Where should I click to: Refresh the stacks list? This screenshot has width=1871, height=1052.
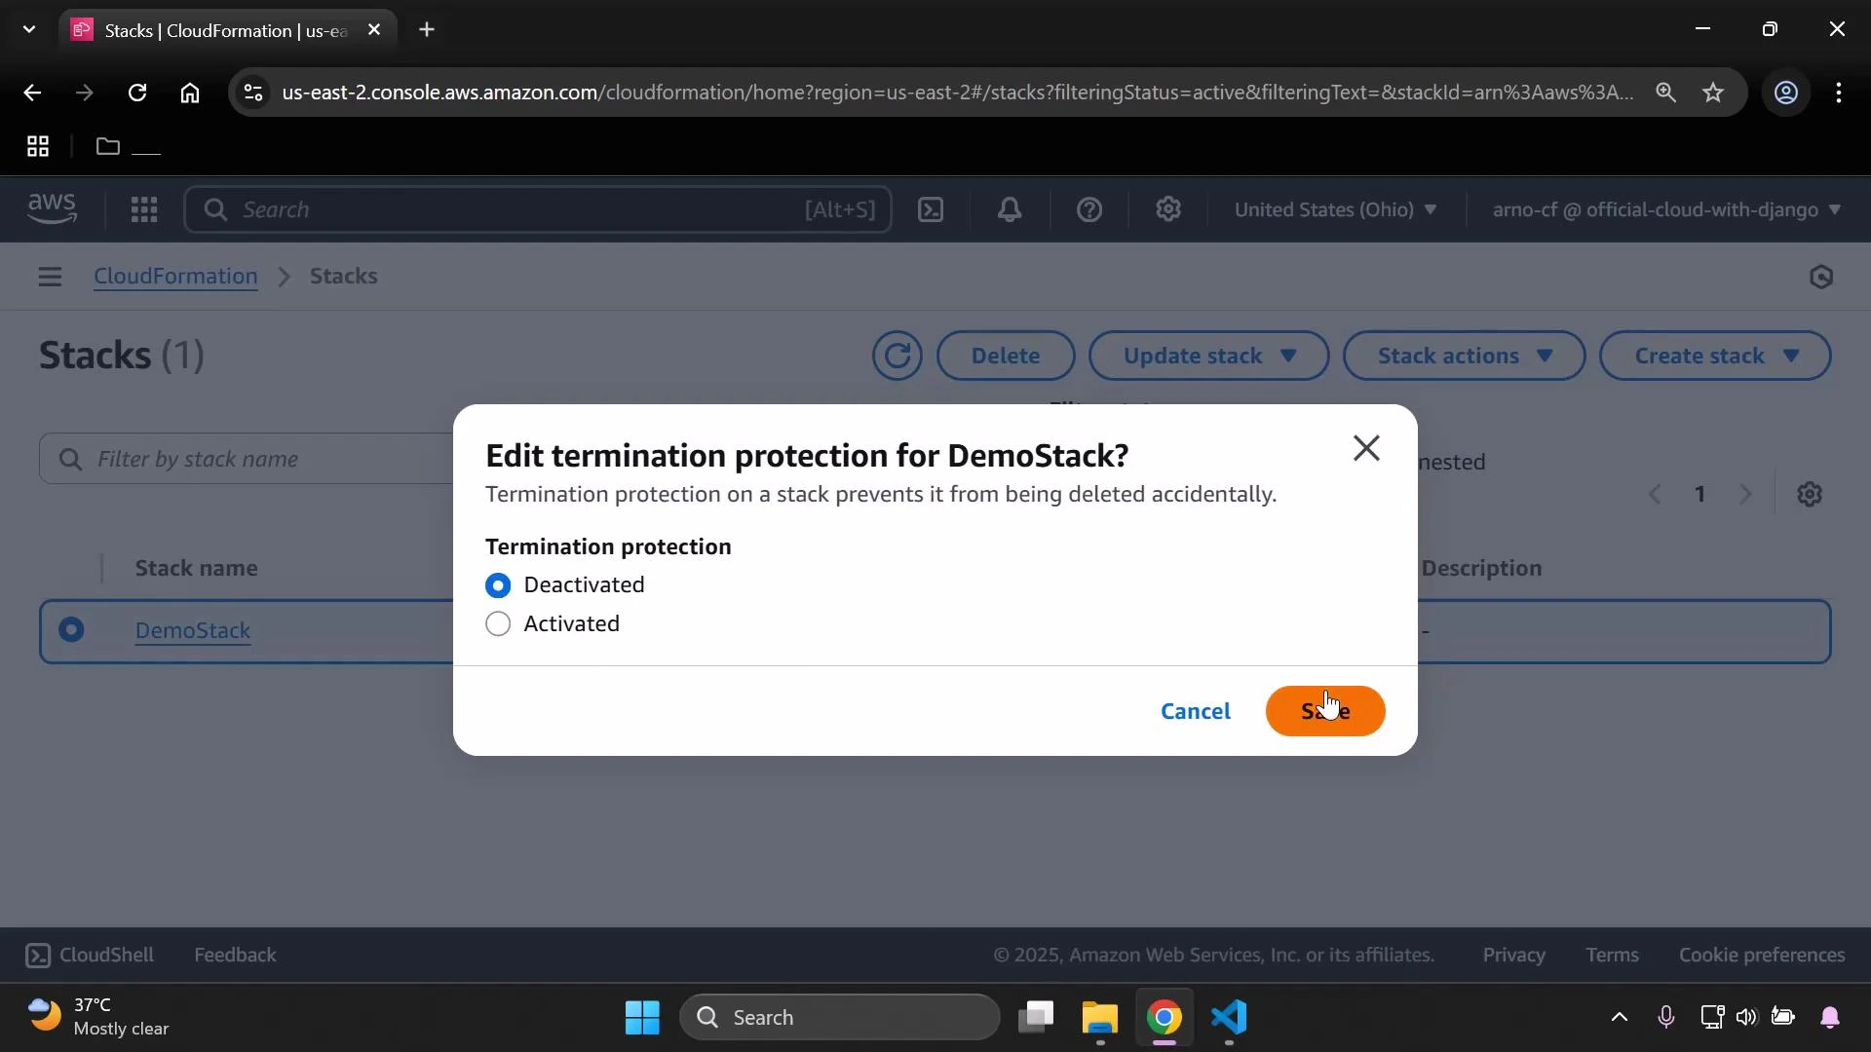point(896,356)
